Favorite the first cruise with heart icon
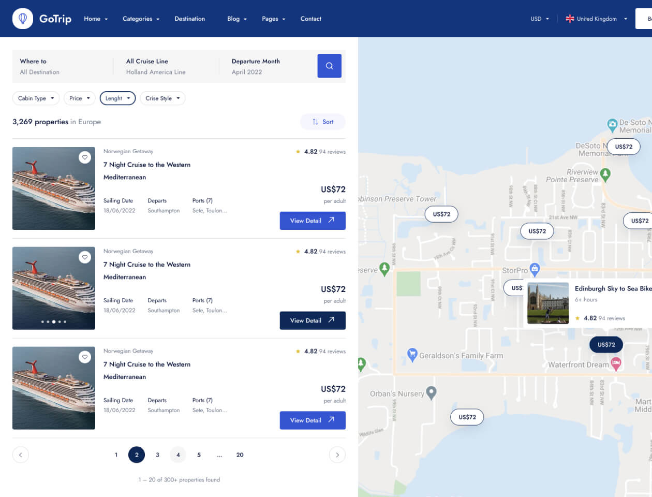This screenshot has width=652, height=497. point(85,157)
